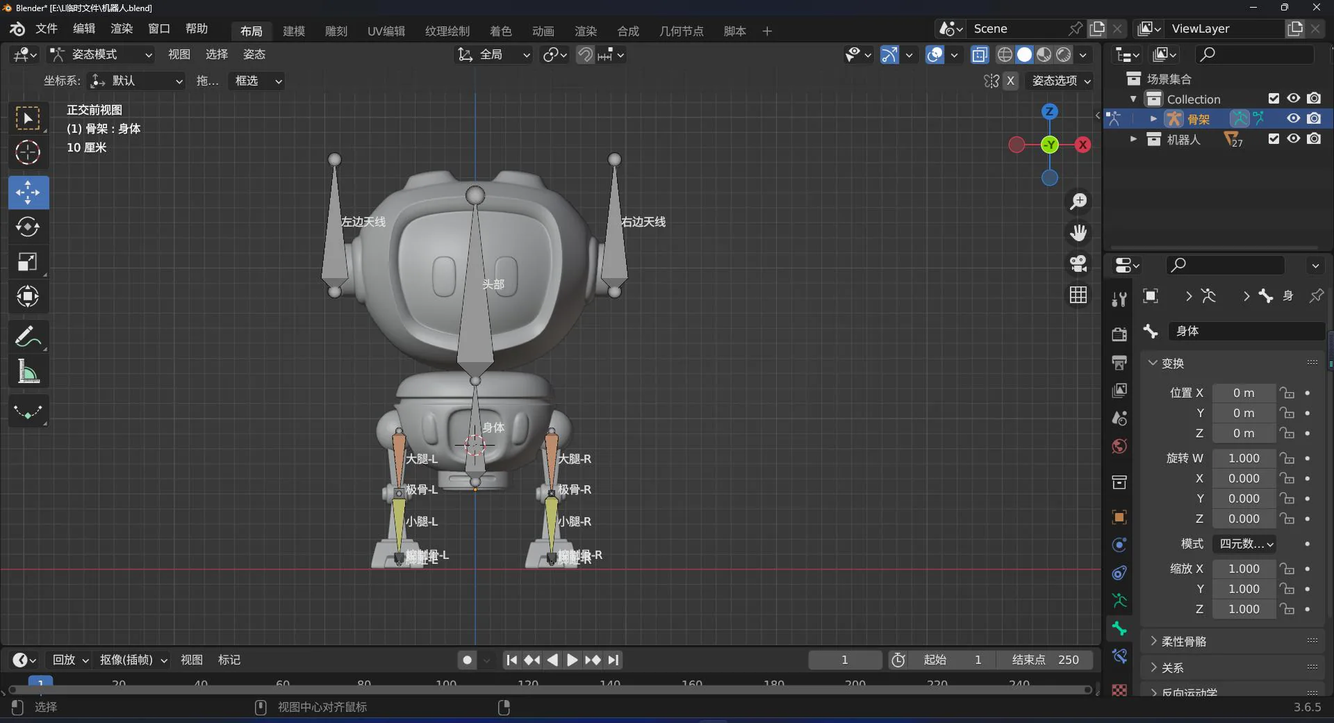Click the zoom magnifier viewport icon
The image size is (1334, 723).
(x=1078, y=202)
